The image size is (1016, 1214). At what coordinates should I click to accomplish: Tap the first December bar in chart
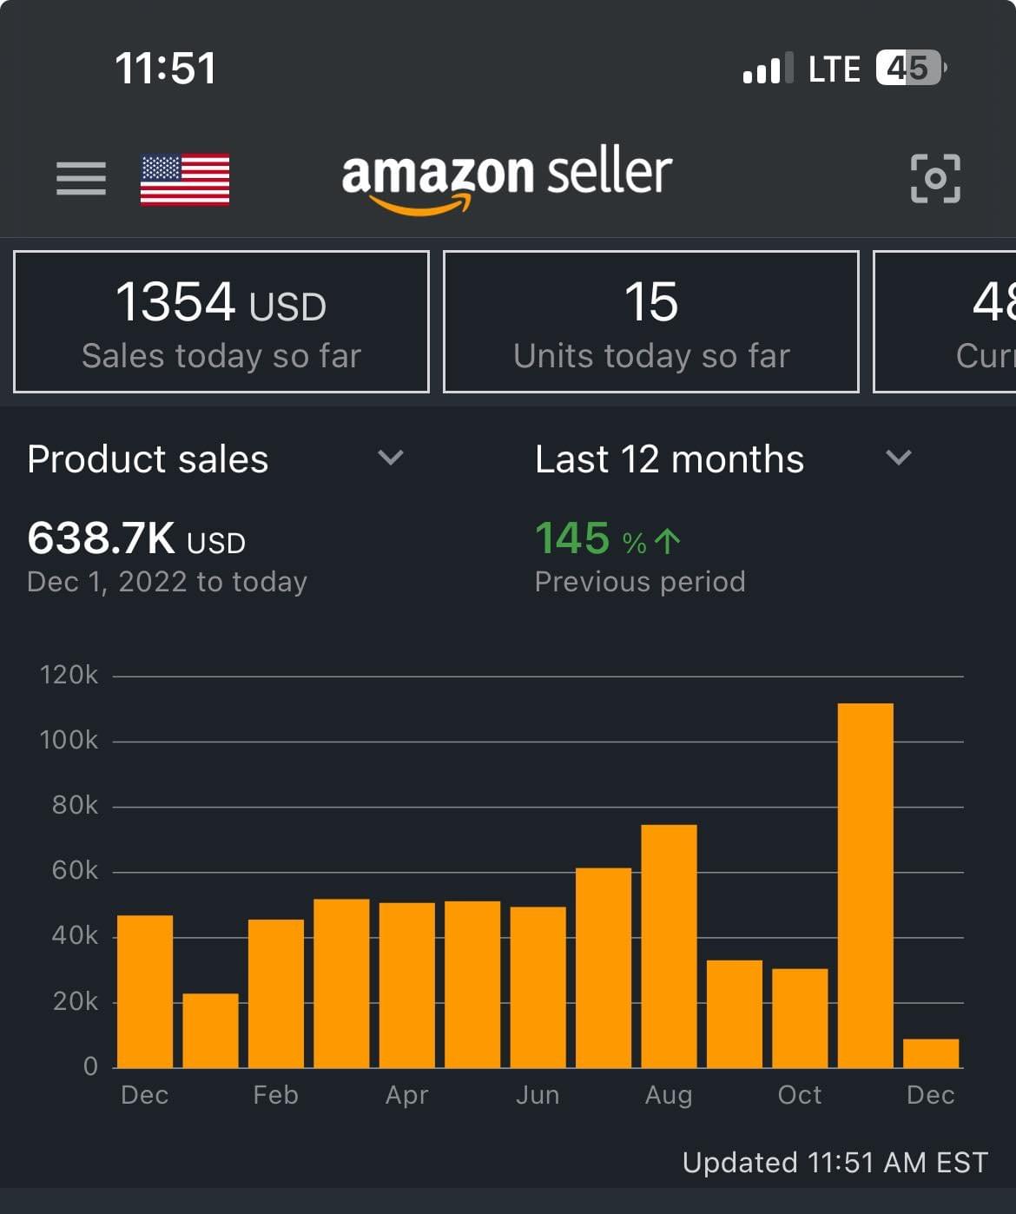tap(145, 991)
